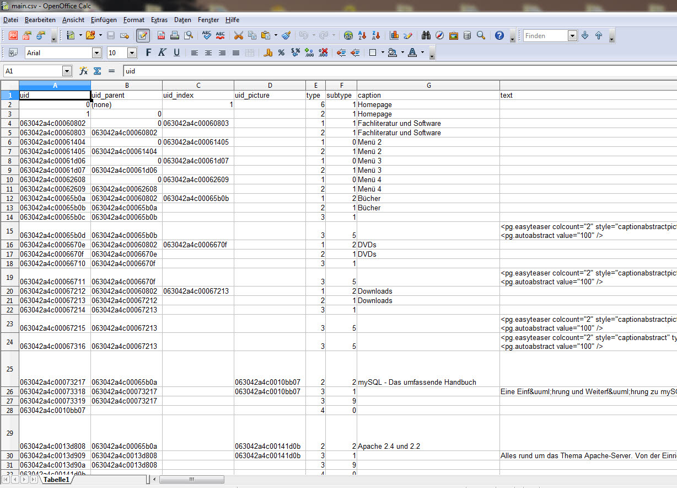
Task: Find previous with up arrow
Action: pos(599,35)
